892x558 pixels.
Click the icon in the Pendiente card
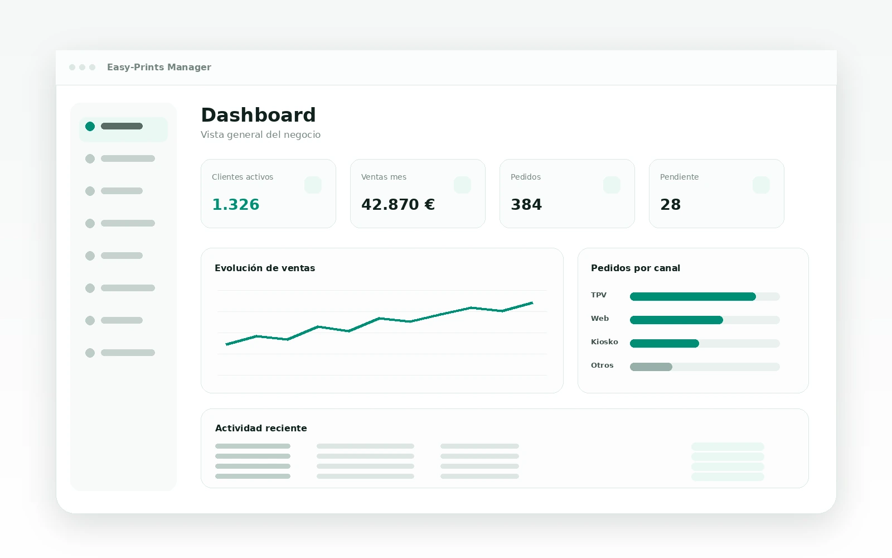click(x=761, y=185)
